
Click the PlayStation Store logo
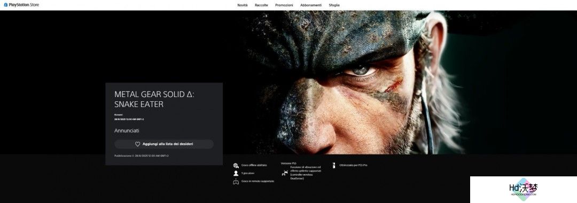pos(21,5)
